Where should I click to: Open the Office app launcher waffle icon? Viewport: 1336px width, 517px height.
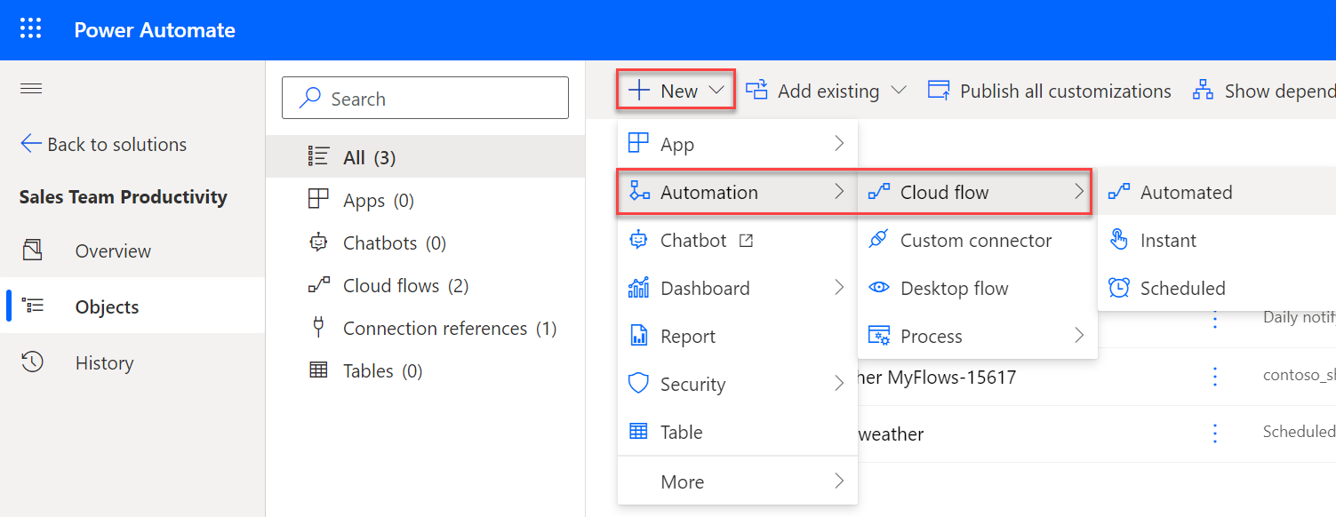click(x=30, y=28)
